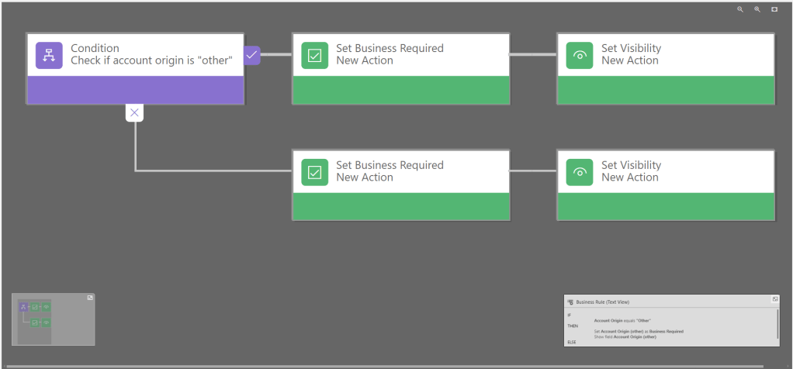Click the bottom Set Business Required checkbox icon

pyautogui.click(x=314, y=172)
